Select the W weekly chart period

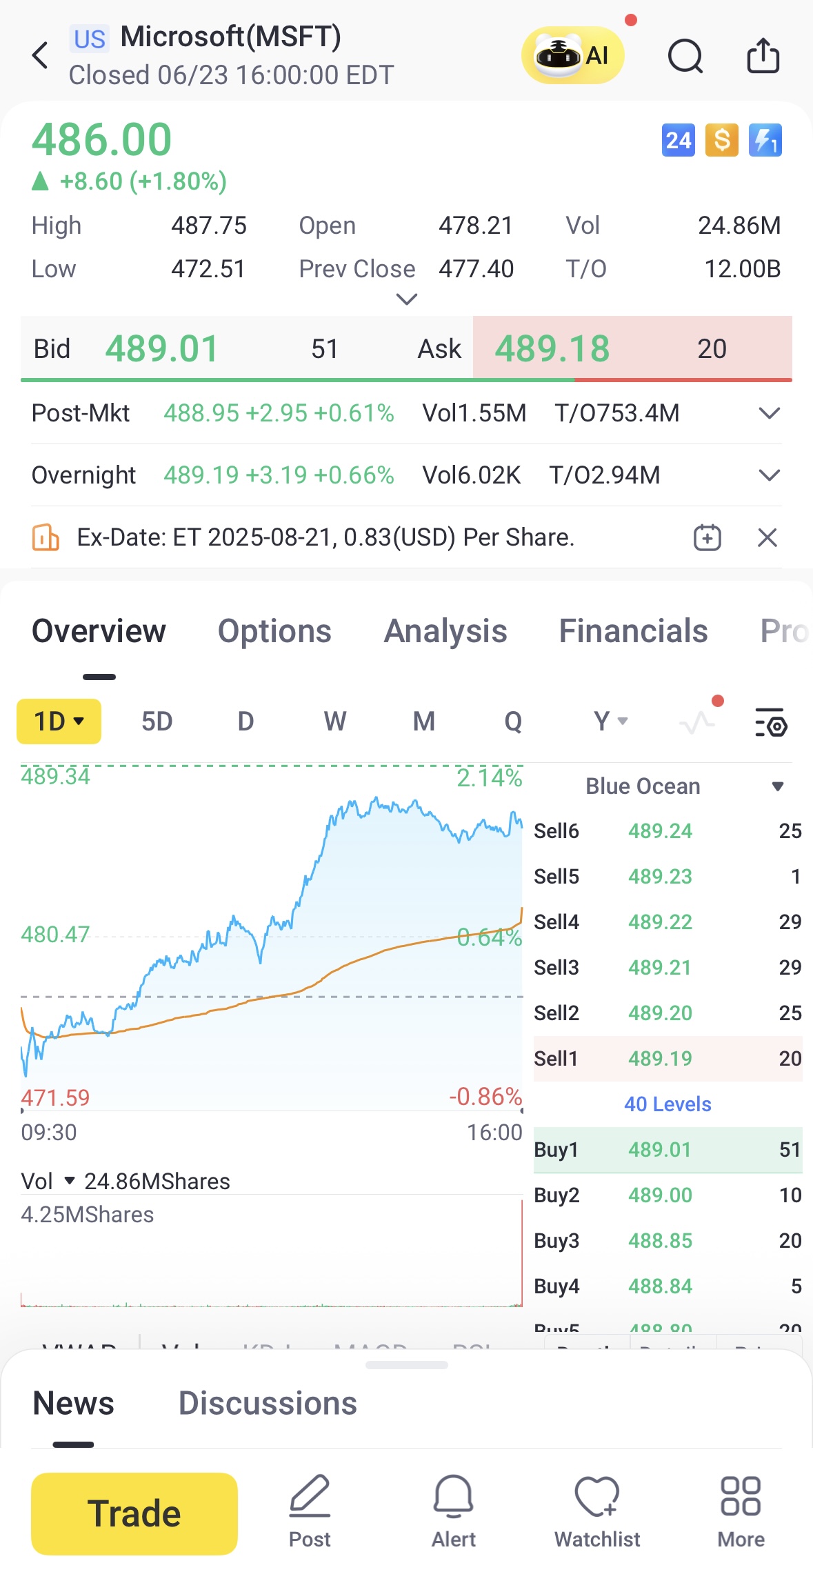pyautogui.click(x=335, y=722)
